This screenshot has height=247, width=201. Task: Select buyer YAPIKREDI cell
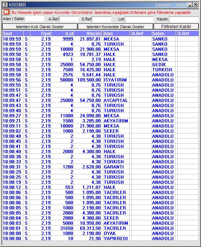[116, 239]
